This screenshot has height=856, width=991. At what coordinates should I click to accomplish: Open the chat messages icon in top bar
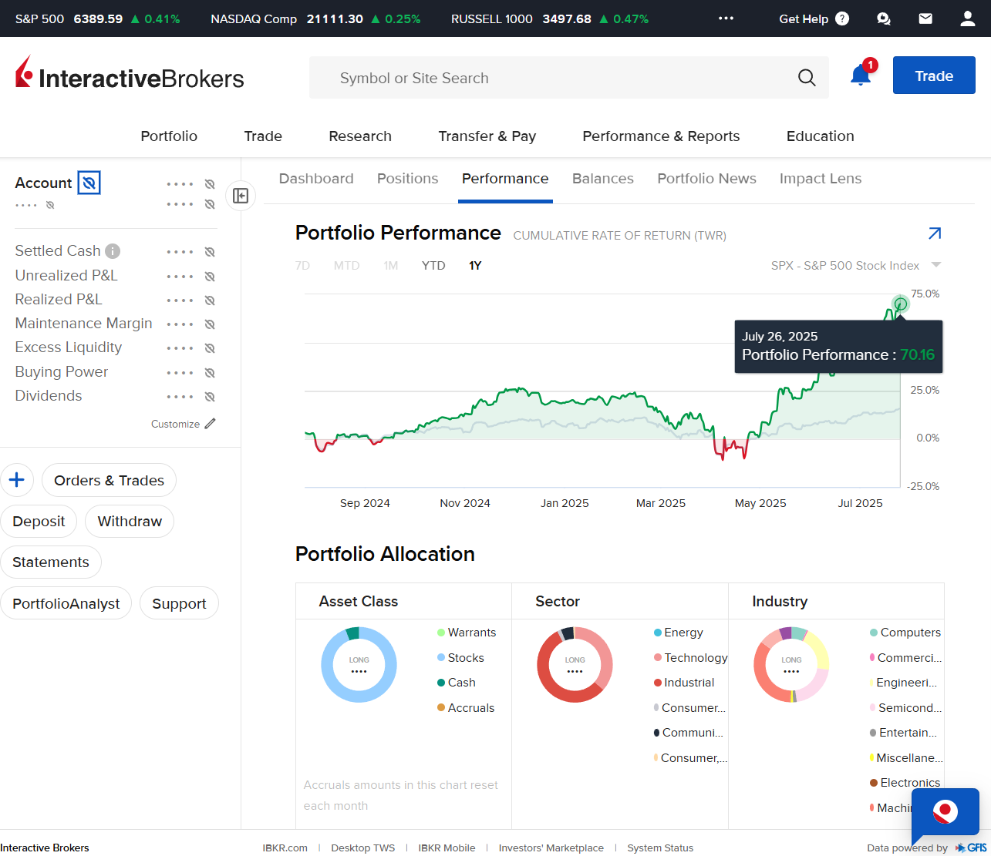[x=884, y=18]
